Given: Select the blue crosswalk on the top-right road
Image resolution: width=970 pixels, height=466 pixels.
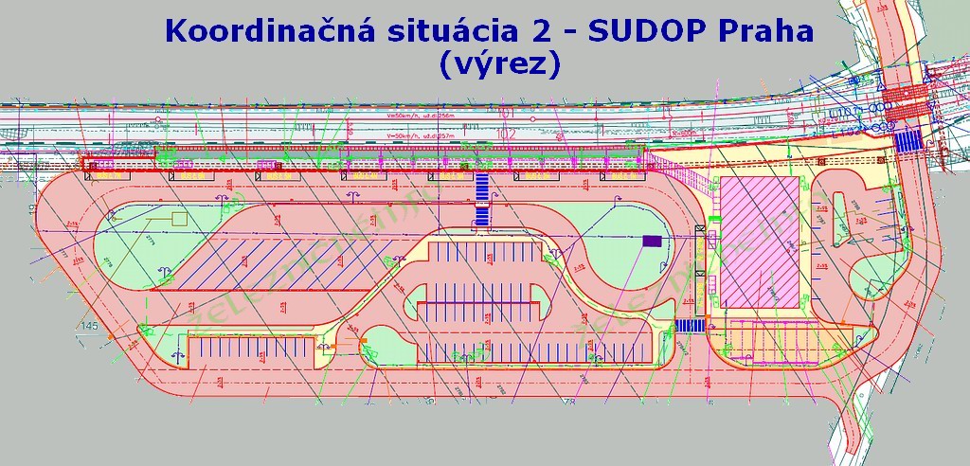Looking at the screenshot, I should [908, 140].
